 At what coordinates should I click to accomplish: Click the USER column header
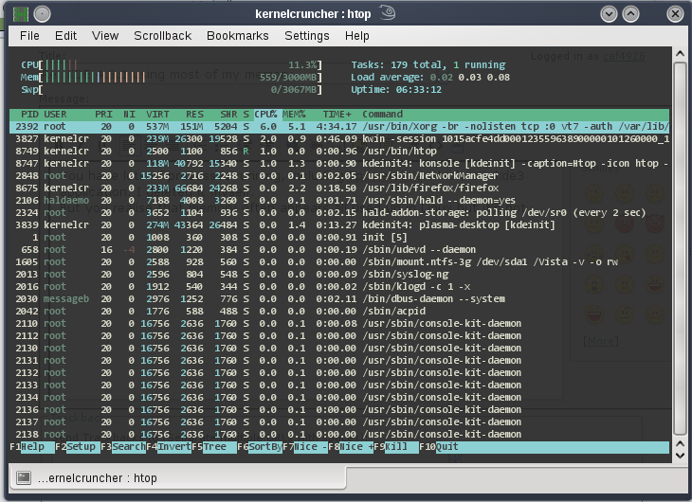point(55,115)
